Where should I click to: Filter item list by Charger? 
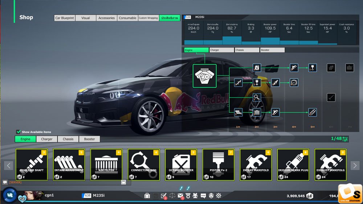click(x=47, y=139)
